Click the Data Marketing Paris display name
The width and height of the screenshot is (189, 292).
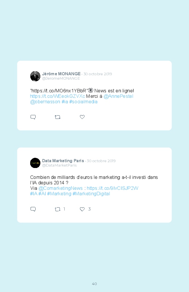click(63, 161)
